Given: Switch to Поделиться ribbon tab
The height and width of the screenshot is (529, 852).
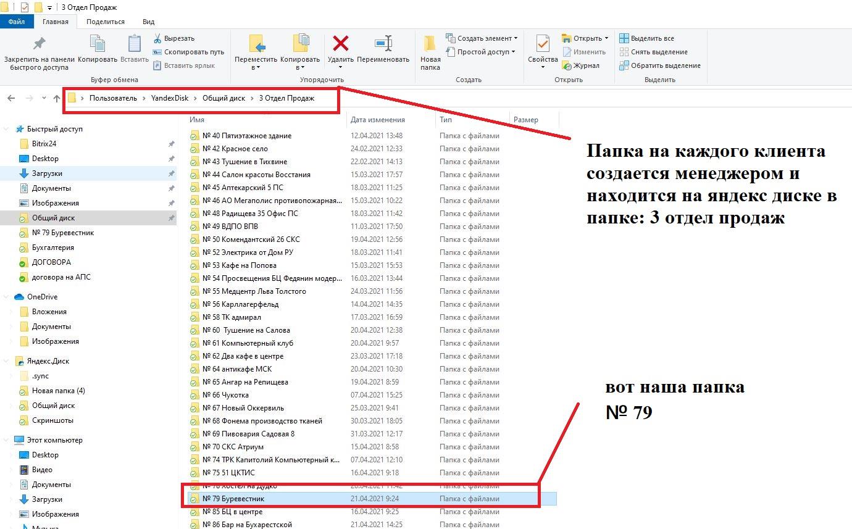Looking at the screenshot, I should click(x=106, y=22).
